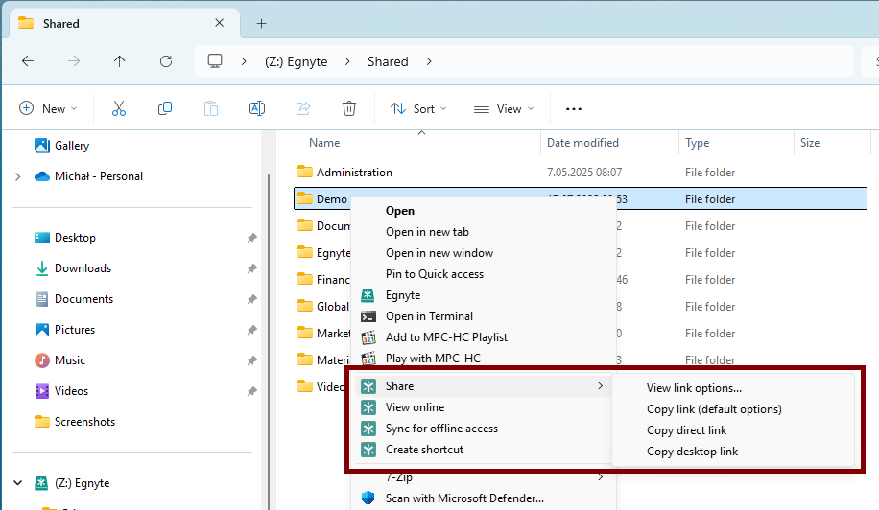
Task: Expand the Michał - Personal tree node
Action: pyautogui.click(x=18, y=176)
